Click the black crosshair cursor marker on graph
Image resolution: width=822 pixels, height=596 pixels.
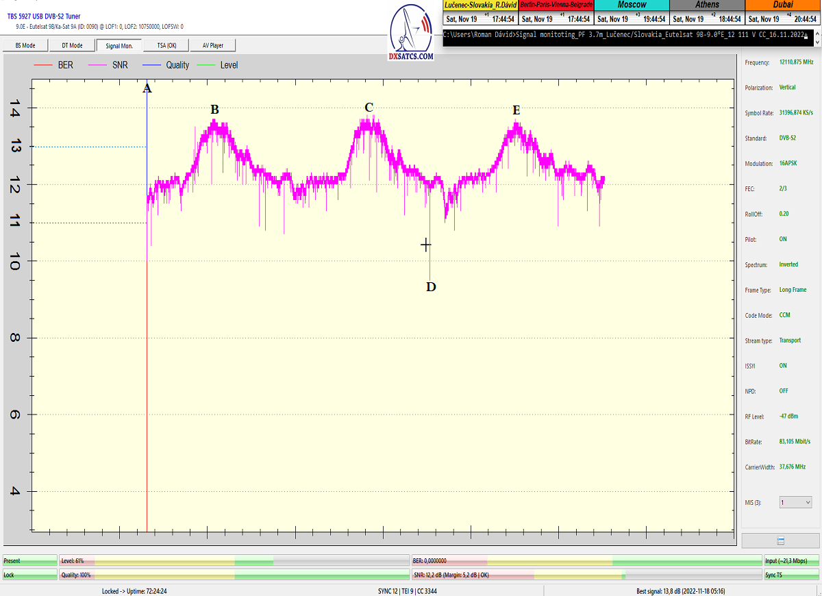tap(425, 245)
